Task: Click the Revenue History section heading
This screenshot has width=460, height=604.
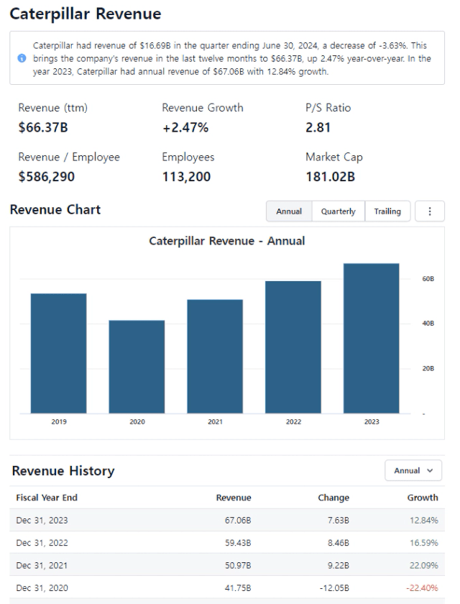Action: [x=63, y=471]
